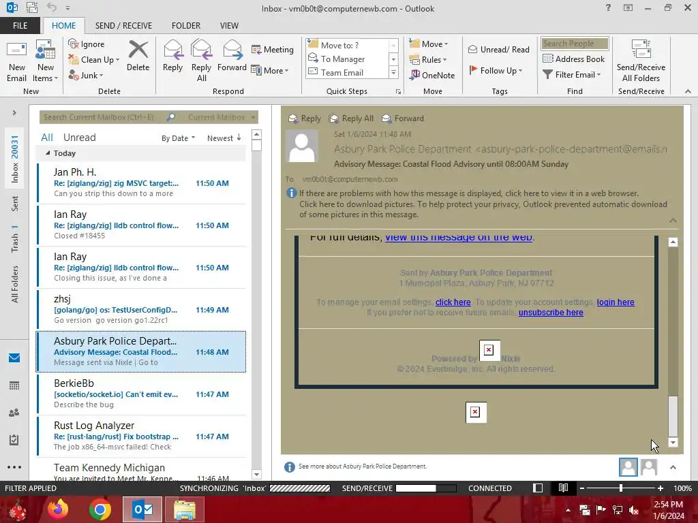Open the FILE tab
This screenshot has height=523, width=698.
click(x=20, y=26)
